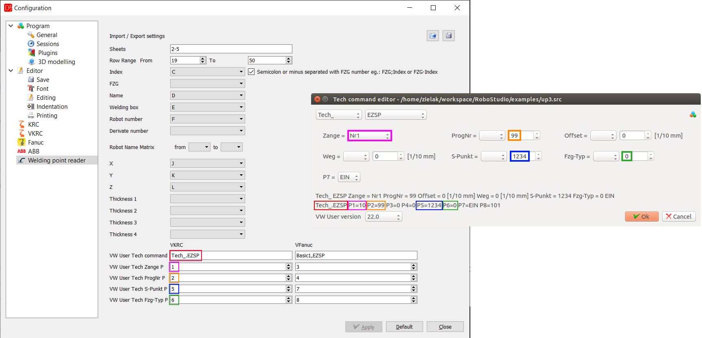Open the import settings file icon
702x338 pixels.
tap(433, 36)
